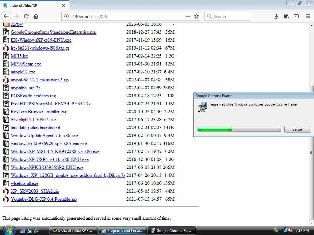Click Switch between windows quick launch icon
This screenshot has width=314, height=235.
point(29,230)
